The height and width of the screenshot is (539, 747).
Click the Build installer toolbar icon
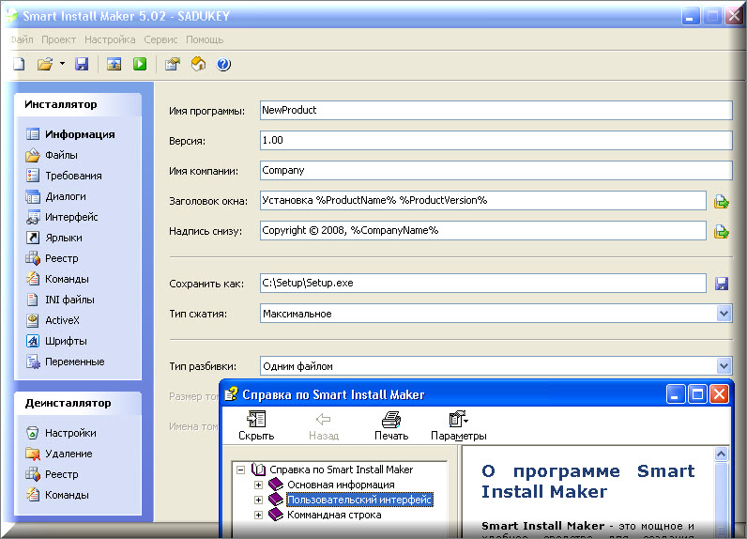(114, 65)
